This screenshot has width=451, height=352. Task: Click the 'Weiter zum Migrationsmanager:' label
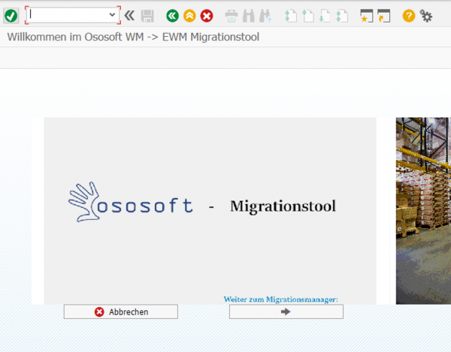tap(280, 299)
